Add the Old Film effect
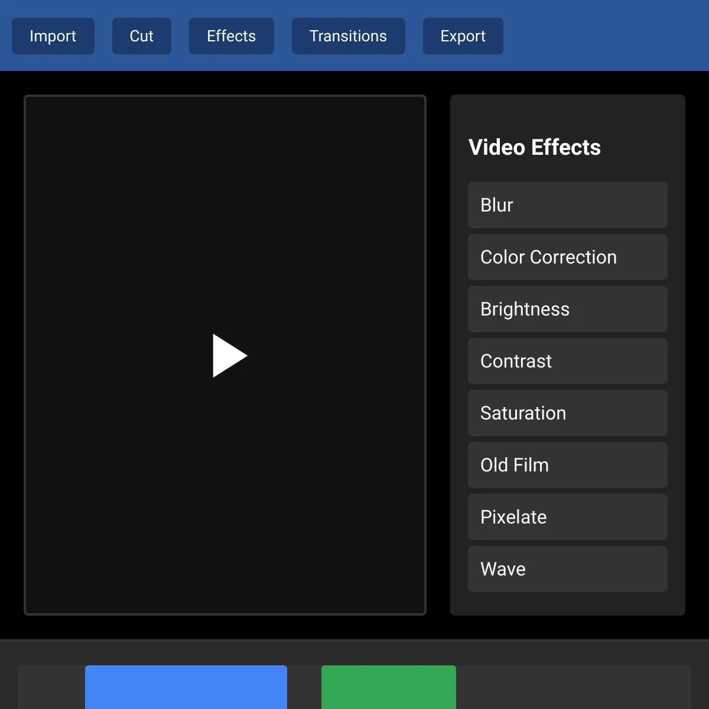This screenshot has width=709, height=709. pos(567,465)
